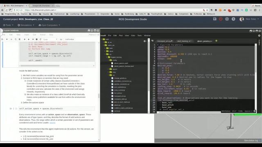Image resolution: width=262 pixels, height=147 pixels.
Task: Click the file tree vertical scrollbar
Action: (x=149, y=67)
